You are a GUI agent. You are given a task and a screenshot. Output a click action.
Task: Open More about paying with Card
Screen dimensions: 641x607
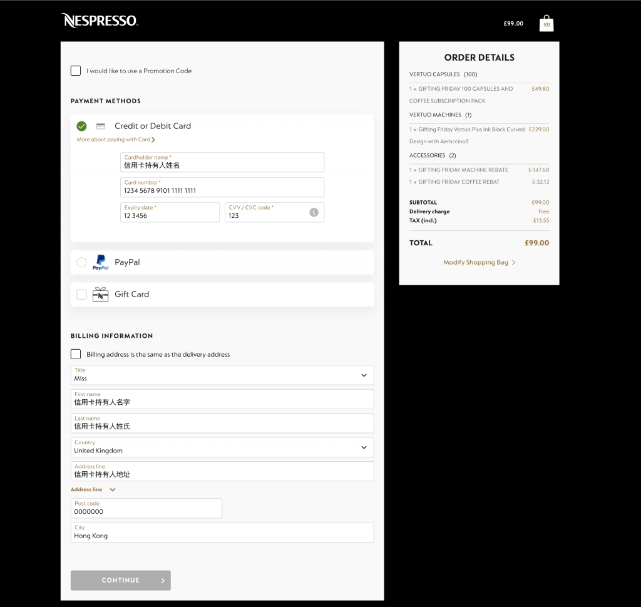(115, 140)
